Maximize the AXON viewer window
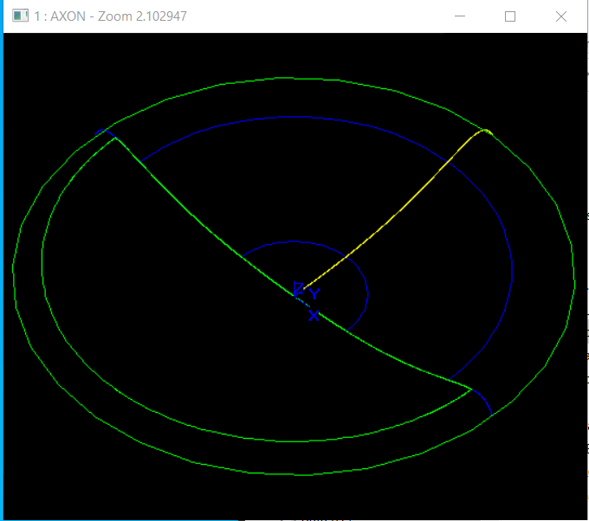The width and height of the screenshot is (589, 521). (x=510, y=16)
